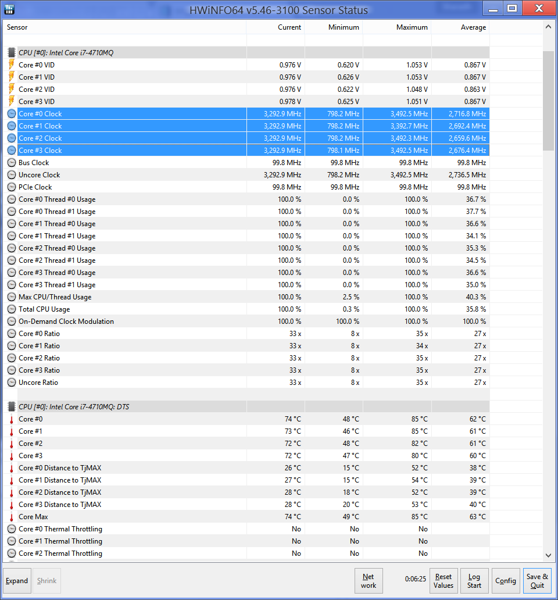
Task: Click the lightning bolt icon for Core #3 VID
Action: coord(12,101)
